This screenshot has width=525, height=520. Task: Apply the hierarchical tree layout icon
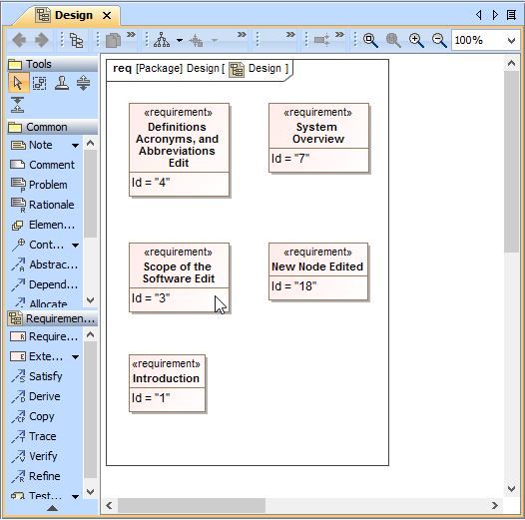click(162, 40)
